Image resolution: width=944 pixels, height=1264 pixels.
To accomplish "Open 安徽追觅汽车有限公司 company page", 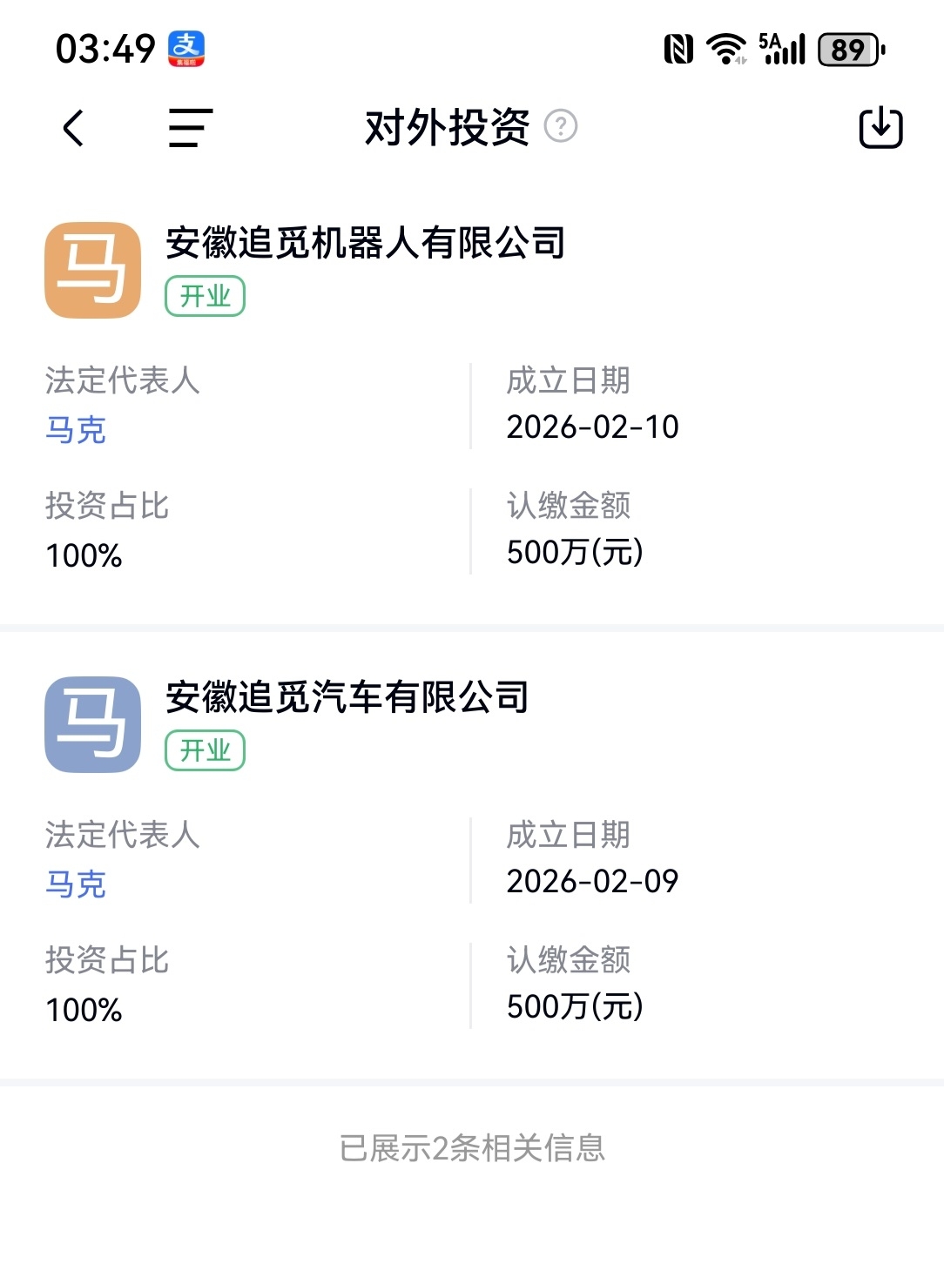I will 347,697.
